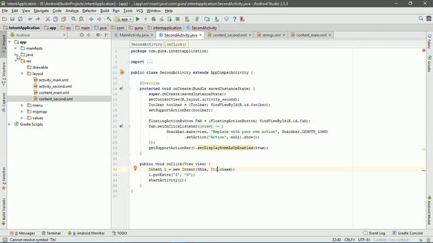
Task: Click the Undo arrow icon
Action: pos(30,19)
